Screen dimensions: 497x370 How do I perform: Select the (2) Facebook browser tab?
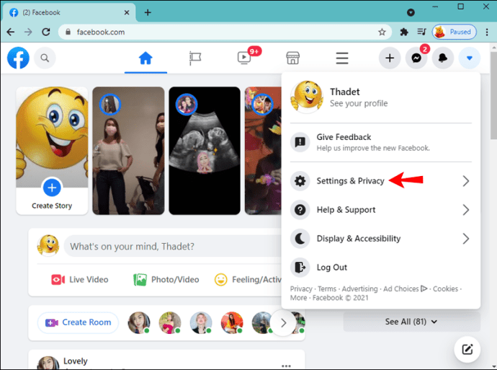click(x=69, y=12)
